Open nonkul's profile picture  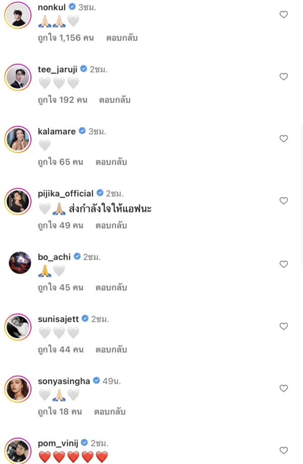[18, 16]
